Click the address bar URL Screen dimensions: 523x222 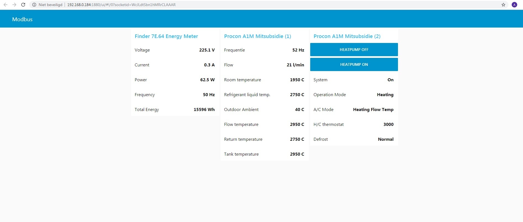(x=121, y=5)
